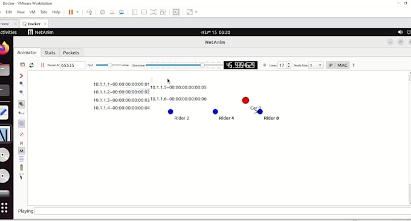Click the full screen mode icon
The image size is (411, 221).
click(154, 12)
